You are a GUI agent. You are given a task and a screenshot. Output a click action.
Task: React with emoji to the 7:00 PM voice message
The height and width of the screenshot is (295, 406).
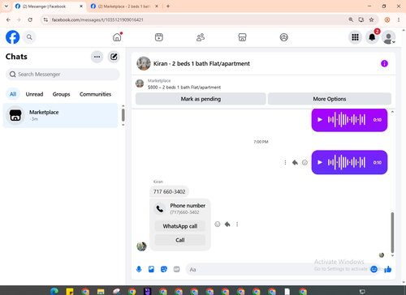[x=304, y=162]
